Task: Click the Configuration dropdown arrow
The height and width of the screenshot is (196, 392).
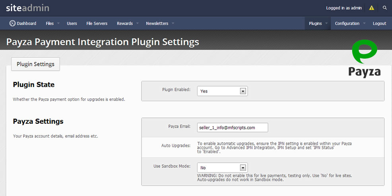Action: tap(364, 23)
